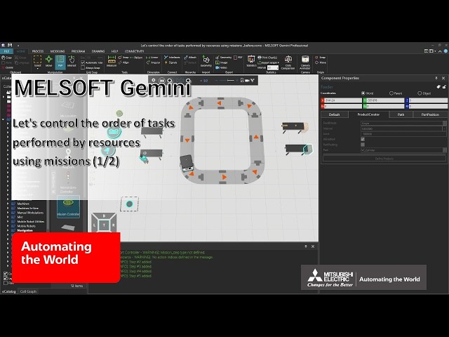Click Copy in Clipboard group
The width and height of the screenshot is (449, 337).
click(x=6, y=58)
